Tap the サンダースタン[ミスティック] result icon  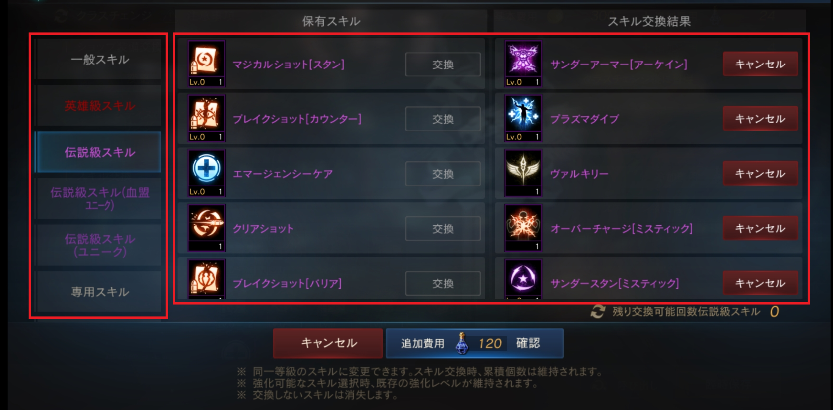tap(523, 280)
